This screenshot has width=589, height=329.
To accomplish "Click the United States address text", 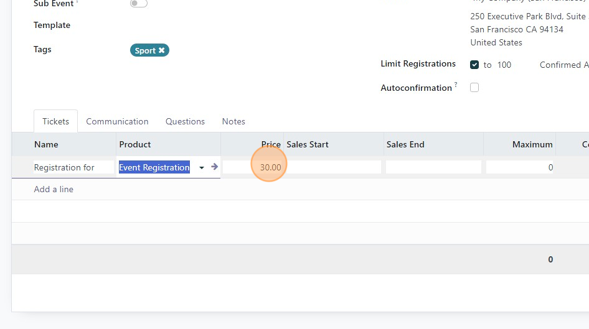I will point(496,42).
